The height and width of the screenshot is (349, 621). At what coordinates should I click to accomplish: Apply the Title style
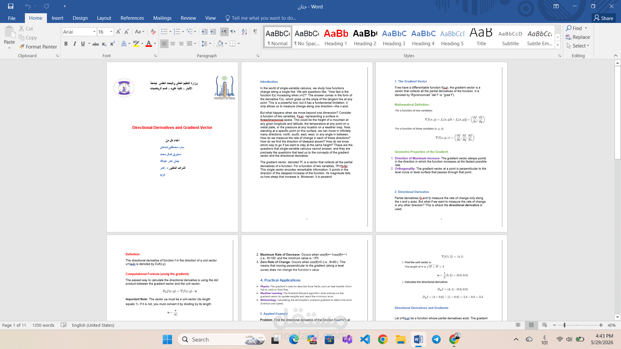481,37
